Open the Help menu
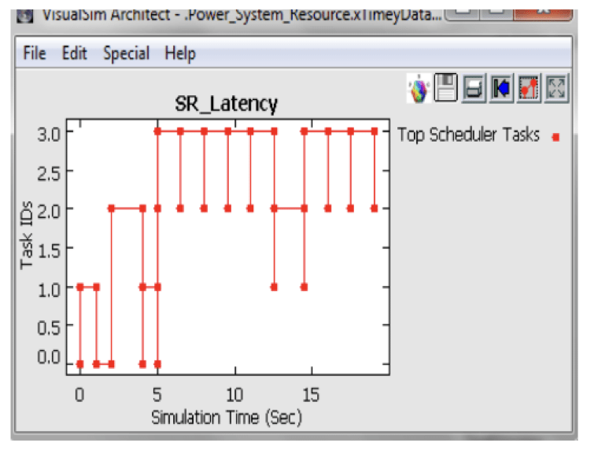The image size is (598, 450). click(x=179, y=53)
